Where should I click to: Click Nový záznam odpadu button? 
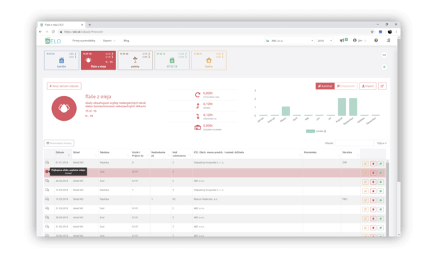tap(64, 86)
